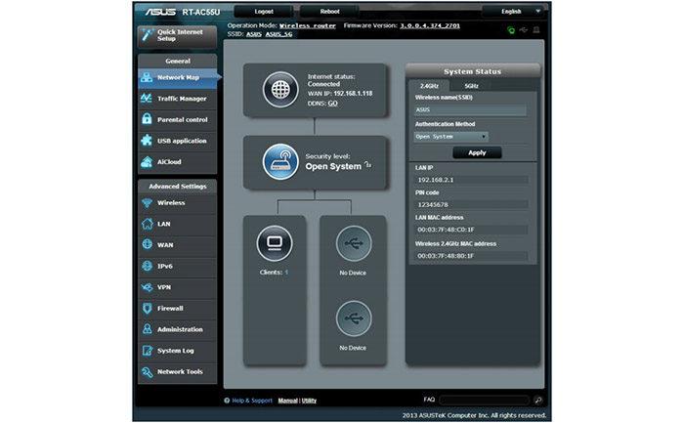The image size is (684, 423).
Task: Click the lower USB No Device icon
Action: point(354,318)
